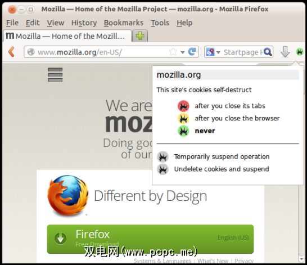Click the back navigation arrow
Viewport: 307px width, 265px height.
[x=12, y=52]
